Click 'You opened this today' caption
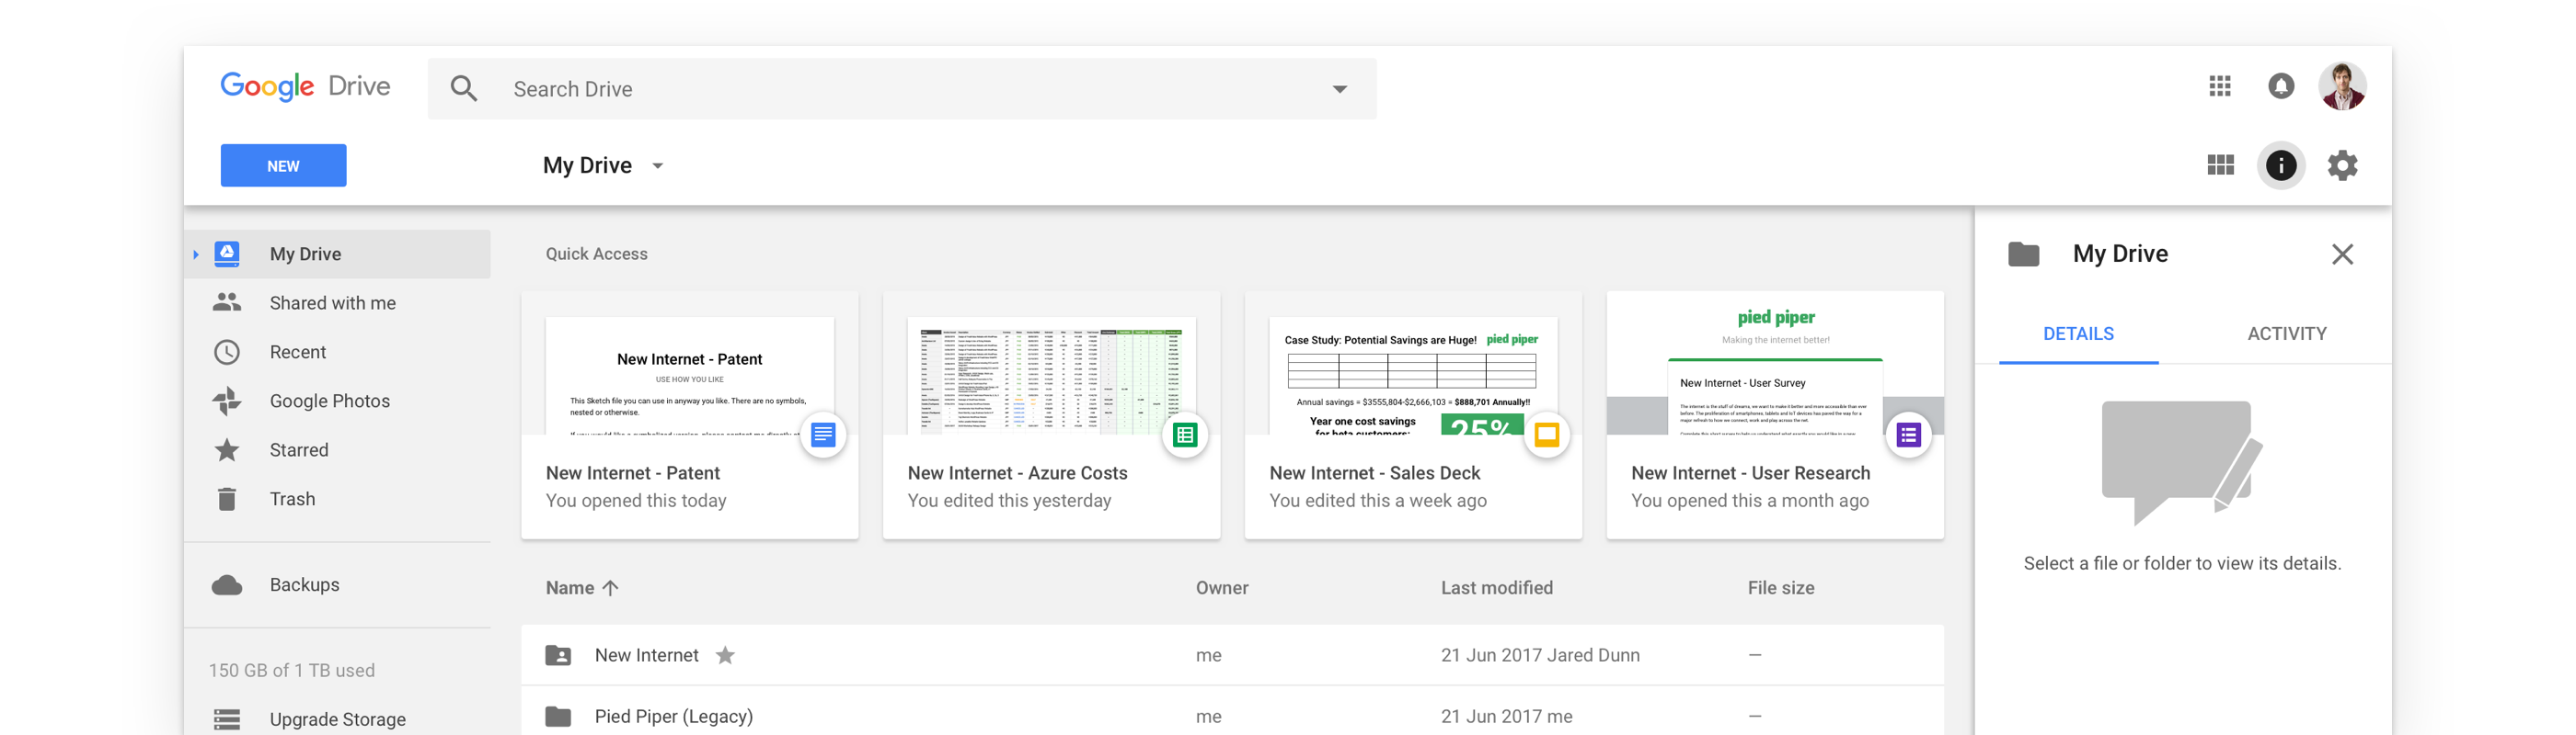This screenshot has height=735, width=2576. coord(636,501)
